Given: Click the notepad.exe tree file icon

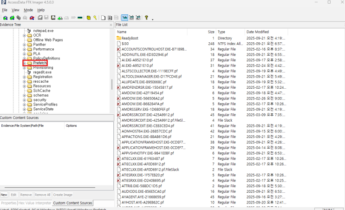Looking at the screenshot, I should (x=29, y=31).
